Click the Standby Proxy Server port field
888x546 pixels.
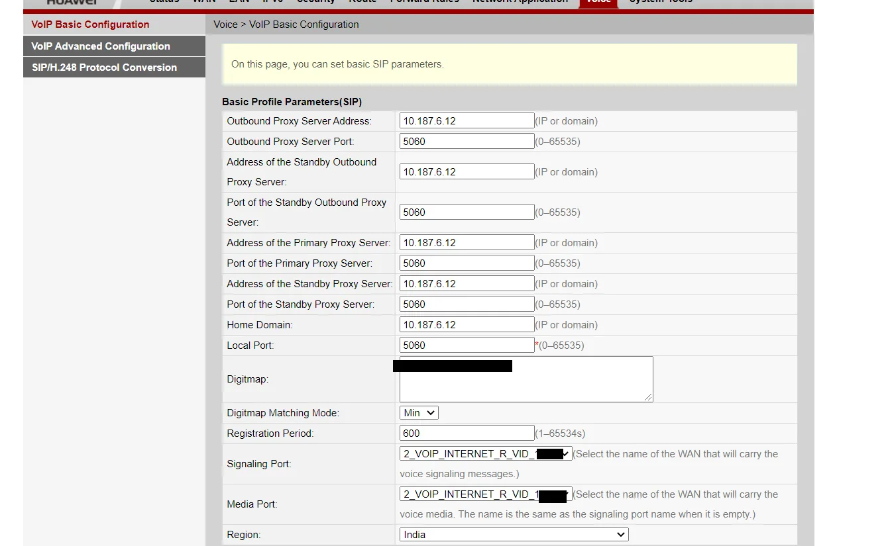coord(467,304)
